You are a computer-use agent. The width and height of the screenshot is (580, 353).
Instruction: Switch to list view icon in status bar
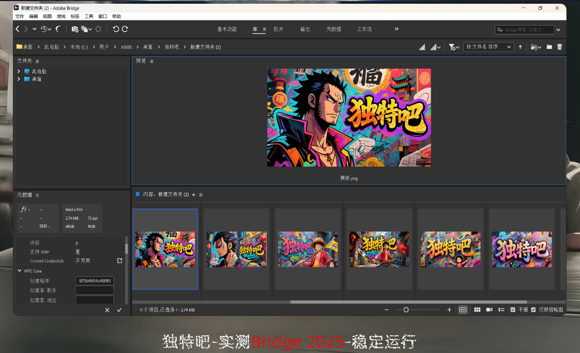[501, 310]
